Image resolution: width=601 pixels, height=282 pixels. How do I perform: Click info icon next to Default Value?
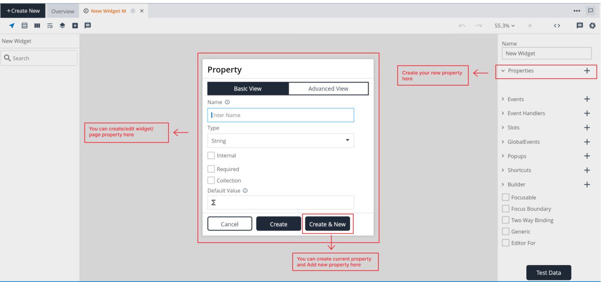[245, 190]
